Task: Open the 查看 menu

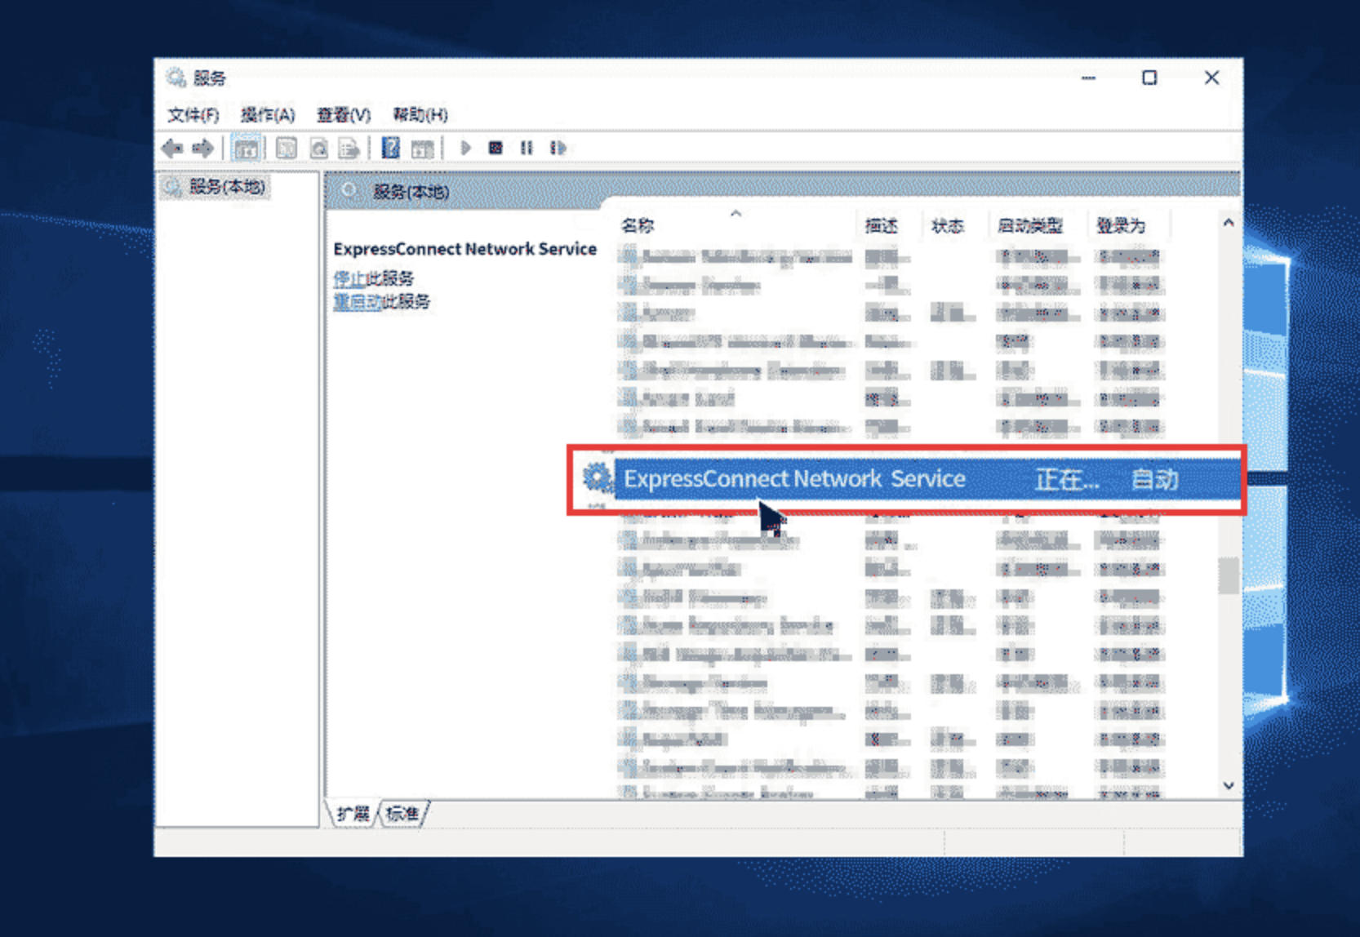Action: 342,115
